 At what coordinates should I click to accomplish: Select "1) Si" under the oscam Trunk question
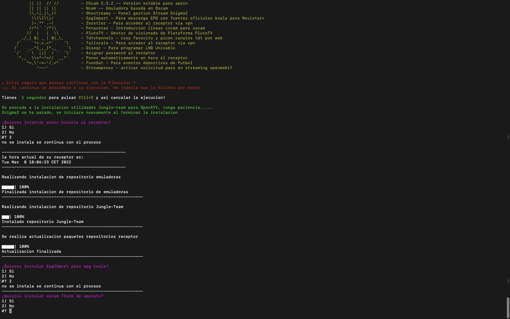8,301
